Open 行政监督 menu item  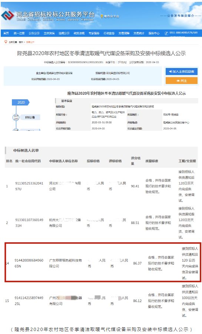109,33
